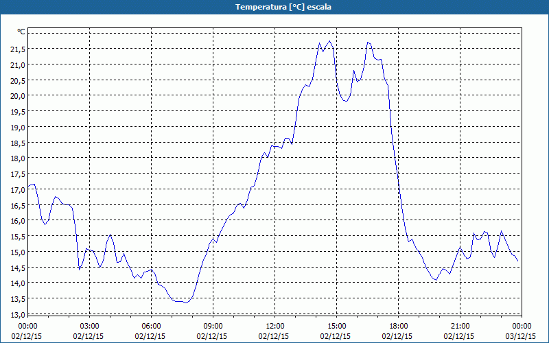The width and height of the screenshot is (549, 343).
Task: Click the 03/12/15 date label
Action: coord(521,336)
